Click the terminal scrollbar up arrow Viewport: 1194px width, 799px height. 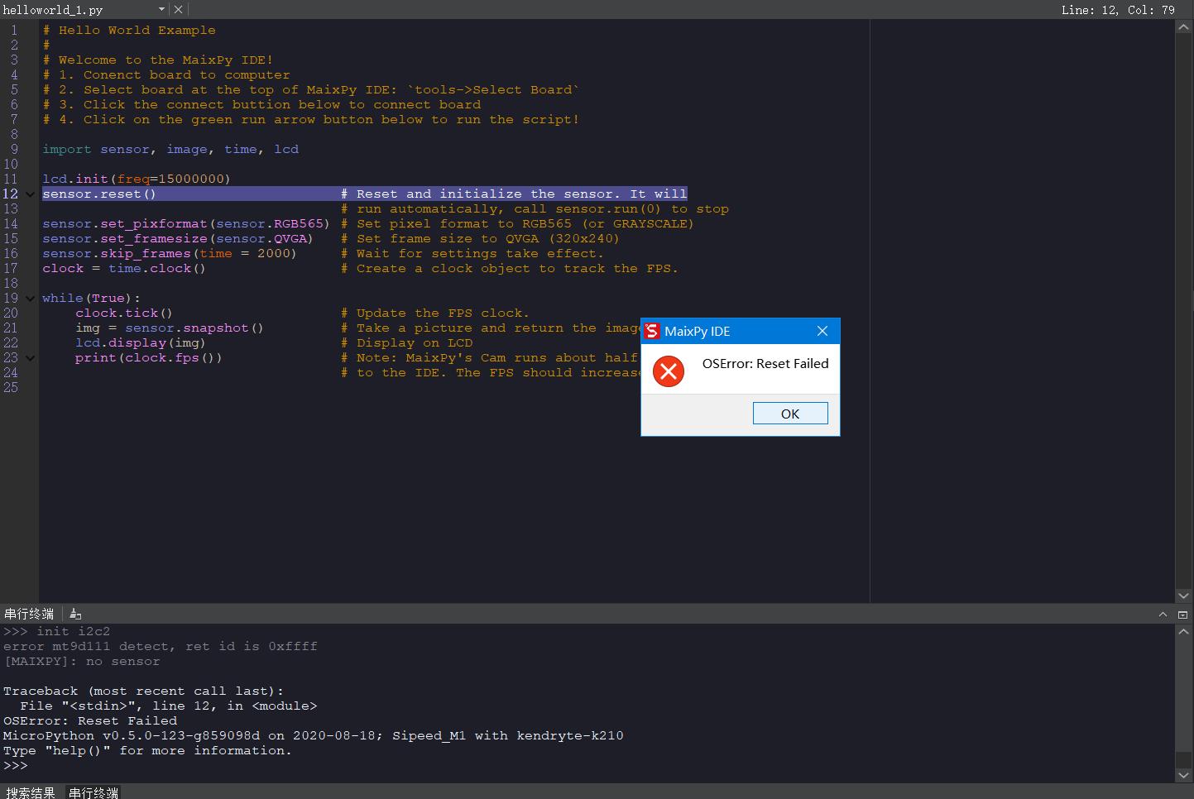tap(1183, 631)
